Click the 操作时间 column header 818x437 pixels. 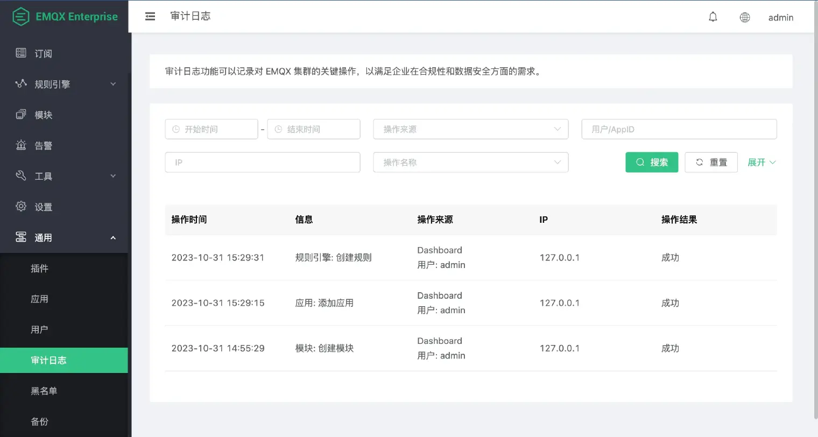189,220
